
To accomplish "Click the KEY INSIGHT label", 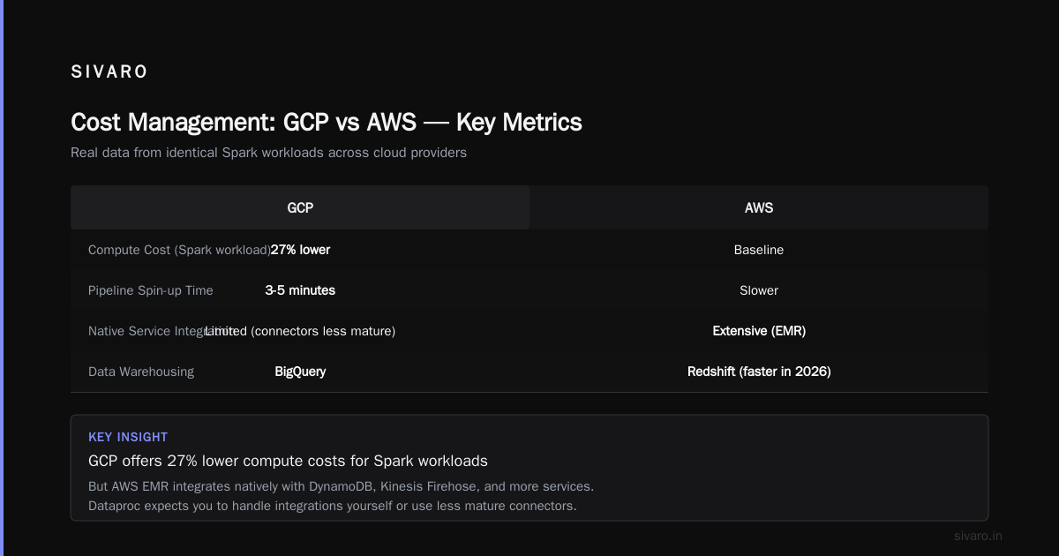I will click(x=128, y=437).
